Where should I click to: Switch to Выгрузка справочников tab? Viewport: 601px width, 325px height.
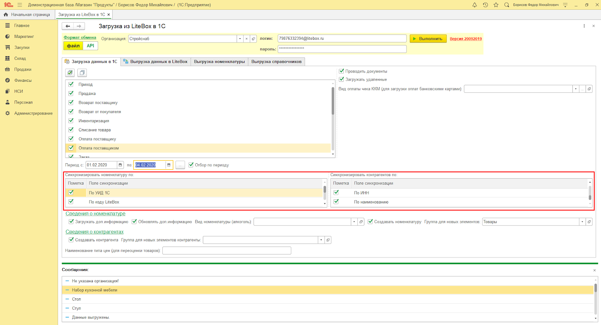click(276, 62)
